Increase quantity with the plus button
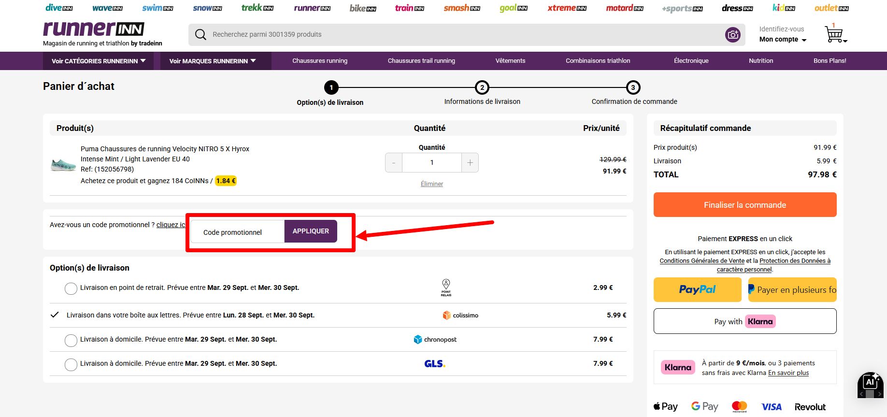The width and height of the screenshot is (887, 417). [x=470, y=163]
